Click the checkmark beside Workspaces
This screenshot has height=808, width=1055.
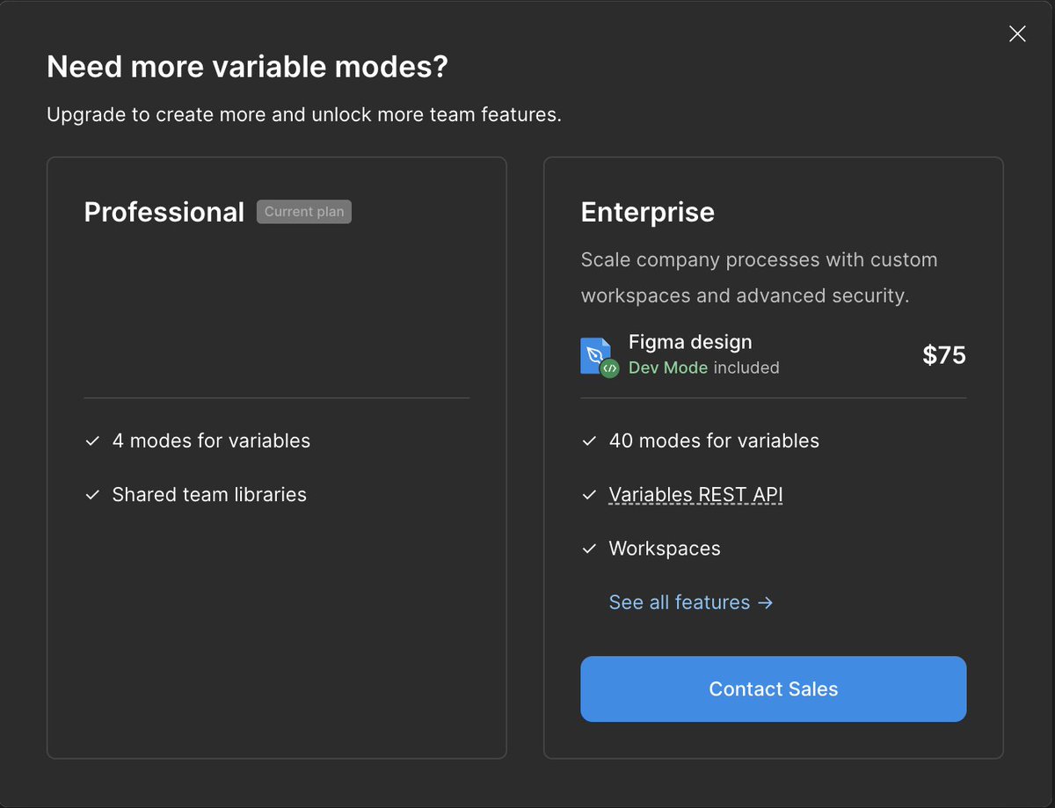[x=589, y=550]
